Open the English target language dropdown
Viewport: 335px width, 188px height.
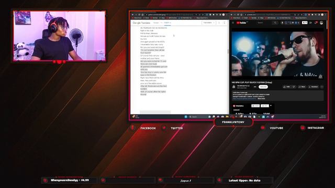[167, 22]
